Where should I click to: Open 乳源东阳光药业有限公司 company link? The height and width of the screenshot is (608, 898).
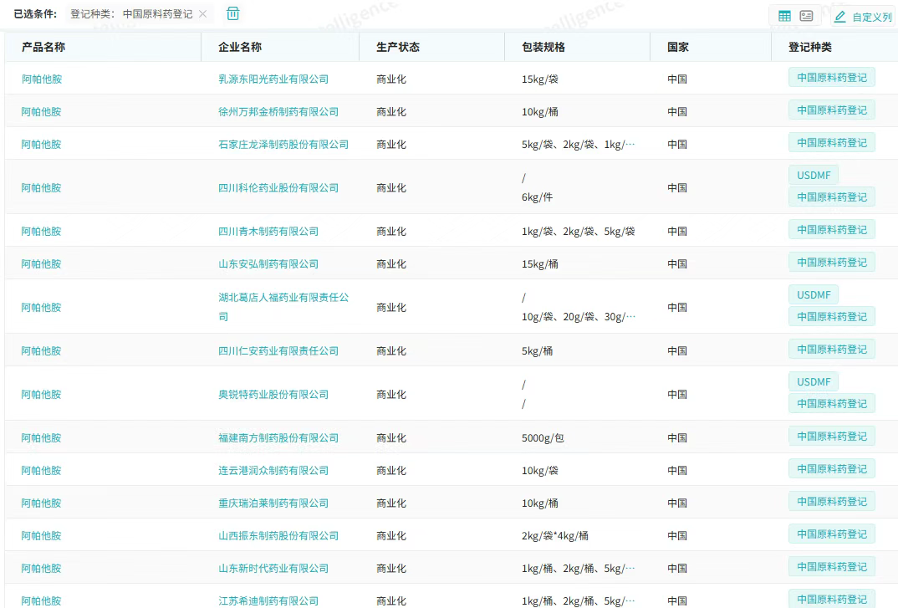tap(273, 79)
